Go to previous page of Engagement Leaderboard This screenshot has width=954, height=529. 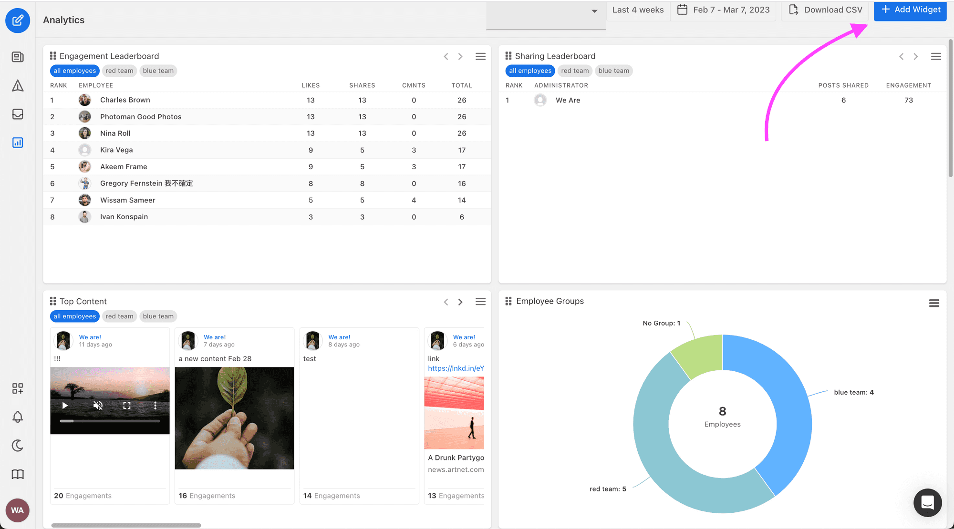coord(446,56)
